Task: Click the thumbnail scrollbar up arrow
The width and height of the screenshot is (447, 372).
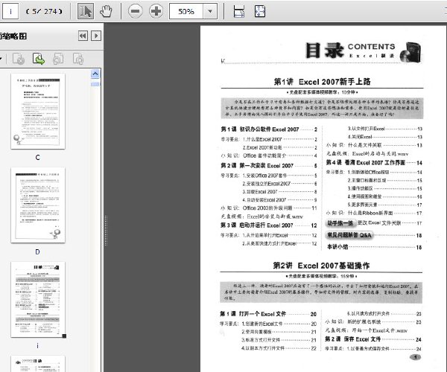Action: tap(95, 74)
